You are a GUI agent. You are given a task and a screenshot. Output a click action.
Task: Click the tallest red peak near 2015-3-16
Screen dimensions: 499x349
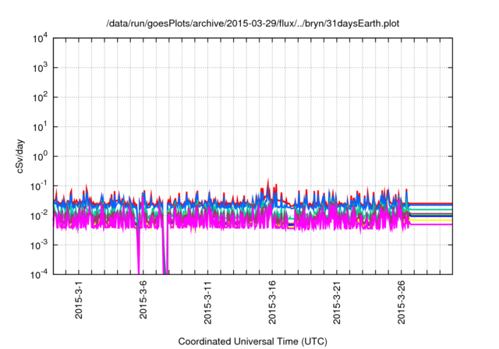point(268,180)
